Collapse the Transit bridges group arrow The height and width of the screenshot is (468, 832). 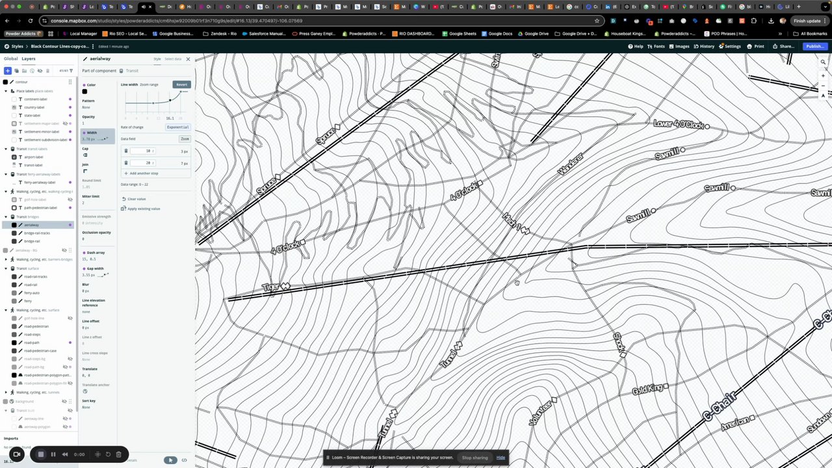point(6,216)
